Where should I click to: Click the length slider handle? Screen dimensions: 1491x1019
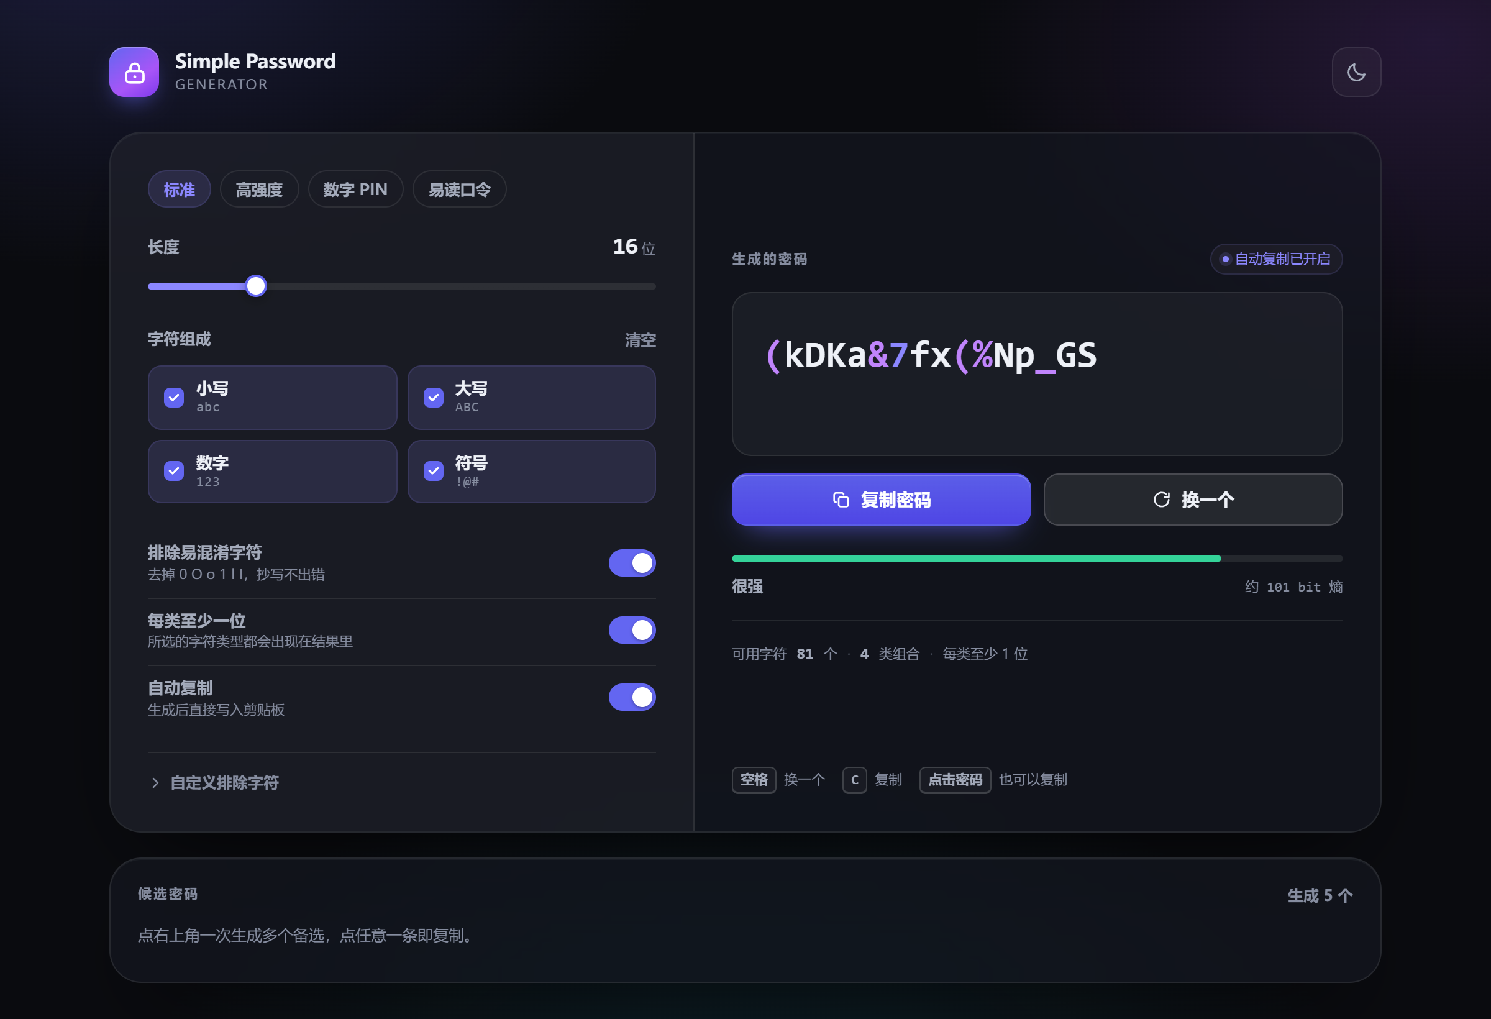[256, 286]
